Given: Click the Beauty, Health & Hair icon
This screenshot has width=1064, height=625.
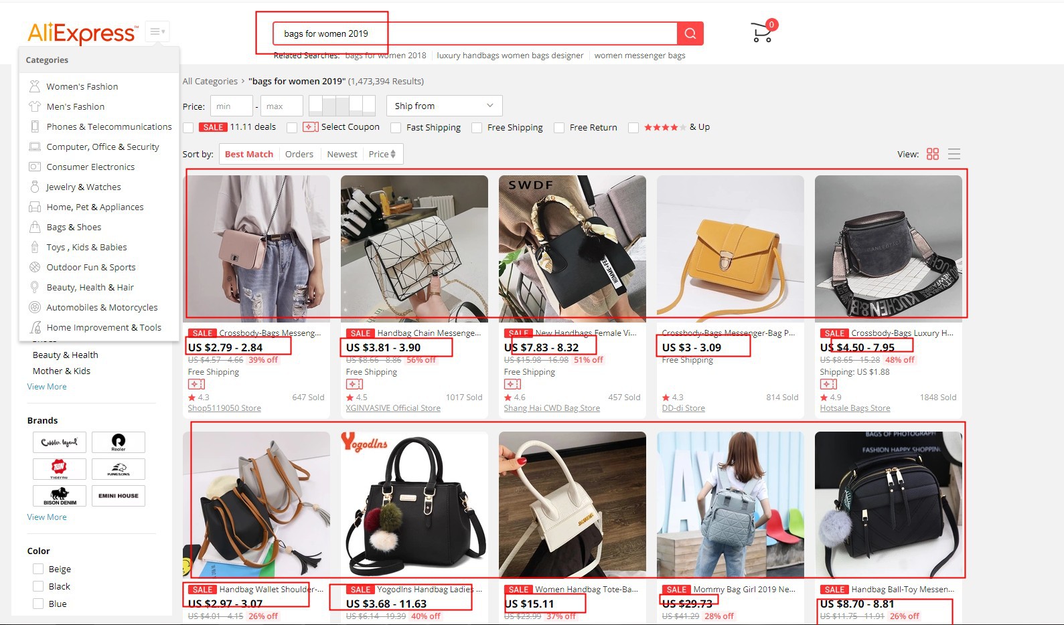Looking at the screenshot, I should [x=35, y=287].
